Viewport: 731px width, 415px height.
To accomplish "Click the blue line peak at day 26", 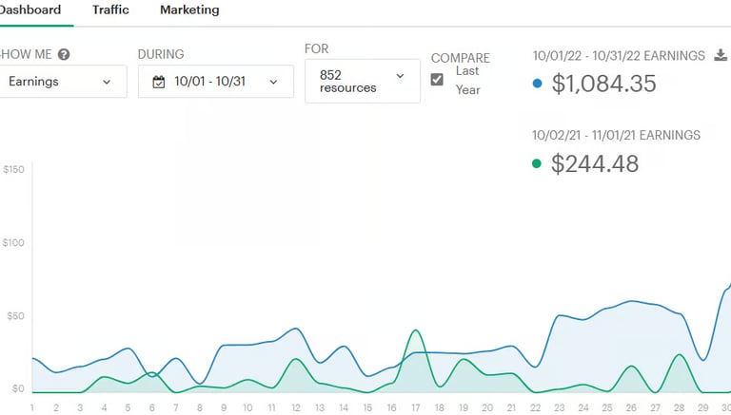I will point(631,301).
